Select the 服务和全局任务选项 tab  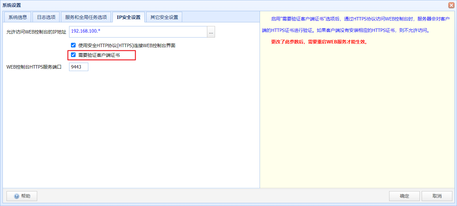tap(86, 17)
